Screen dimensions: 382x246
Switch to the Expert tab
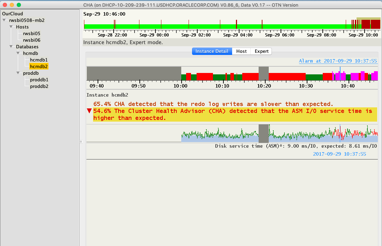point(261,51)
